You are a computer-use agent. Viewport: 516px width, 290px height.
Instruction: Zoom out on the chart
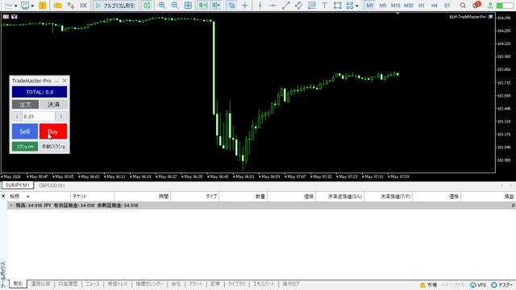pos(175,6)
